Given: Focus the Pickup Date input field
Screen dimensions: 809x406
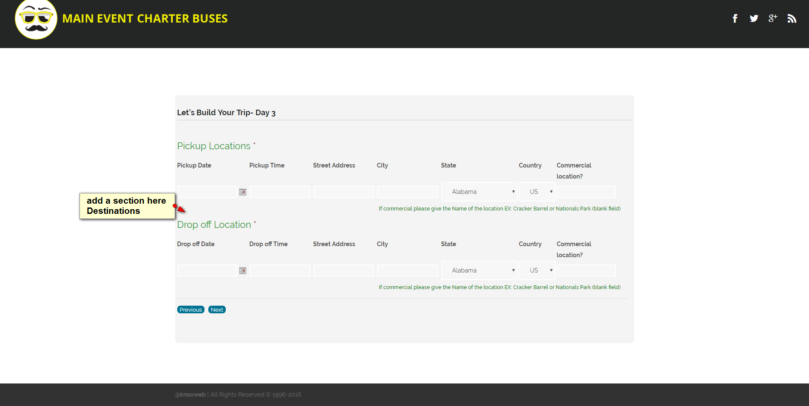Looking at the screenshot, I should [x=207, y=192].
